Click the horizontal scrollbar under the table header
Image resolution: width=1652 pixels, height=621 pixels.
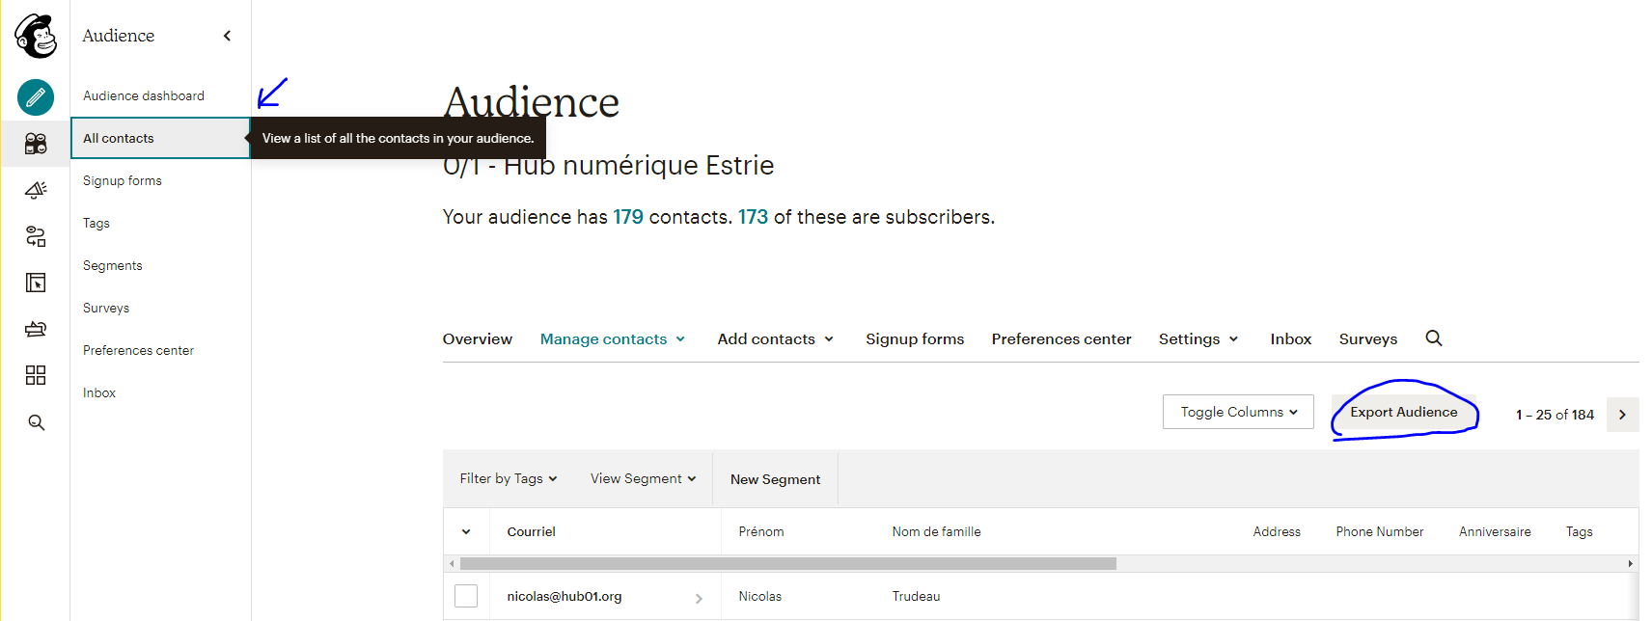(787, 563)
